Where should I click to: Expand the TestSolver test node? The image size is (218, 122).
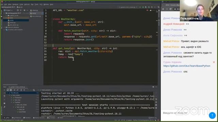click(12, 98)
